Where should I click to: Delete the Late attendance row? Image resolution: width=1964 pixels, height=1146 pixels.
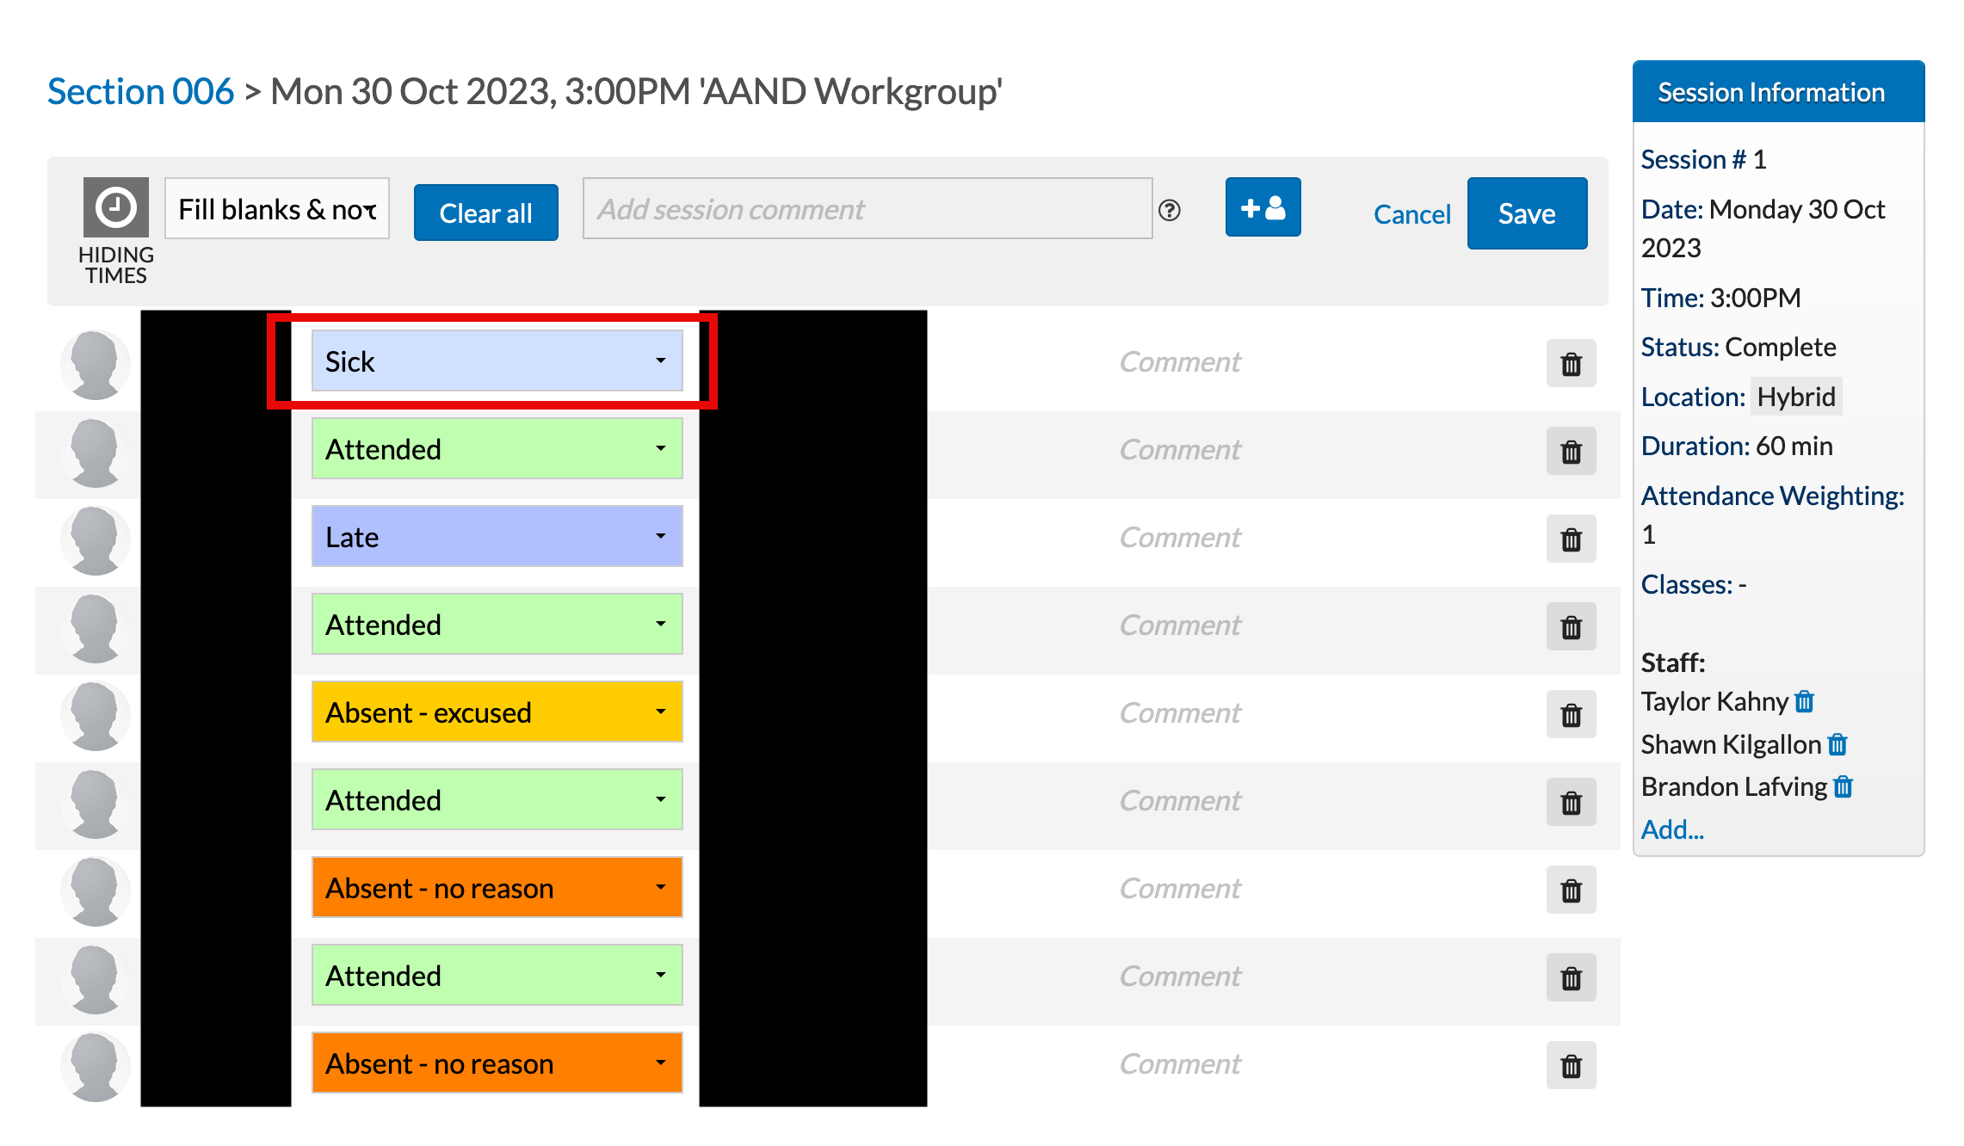1571,539
